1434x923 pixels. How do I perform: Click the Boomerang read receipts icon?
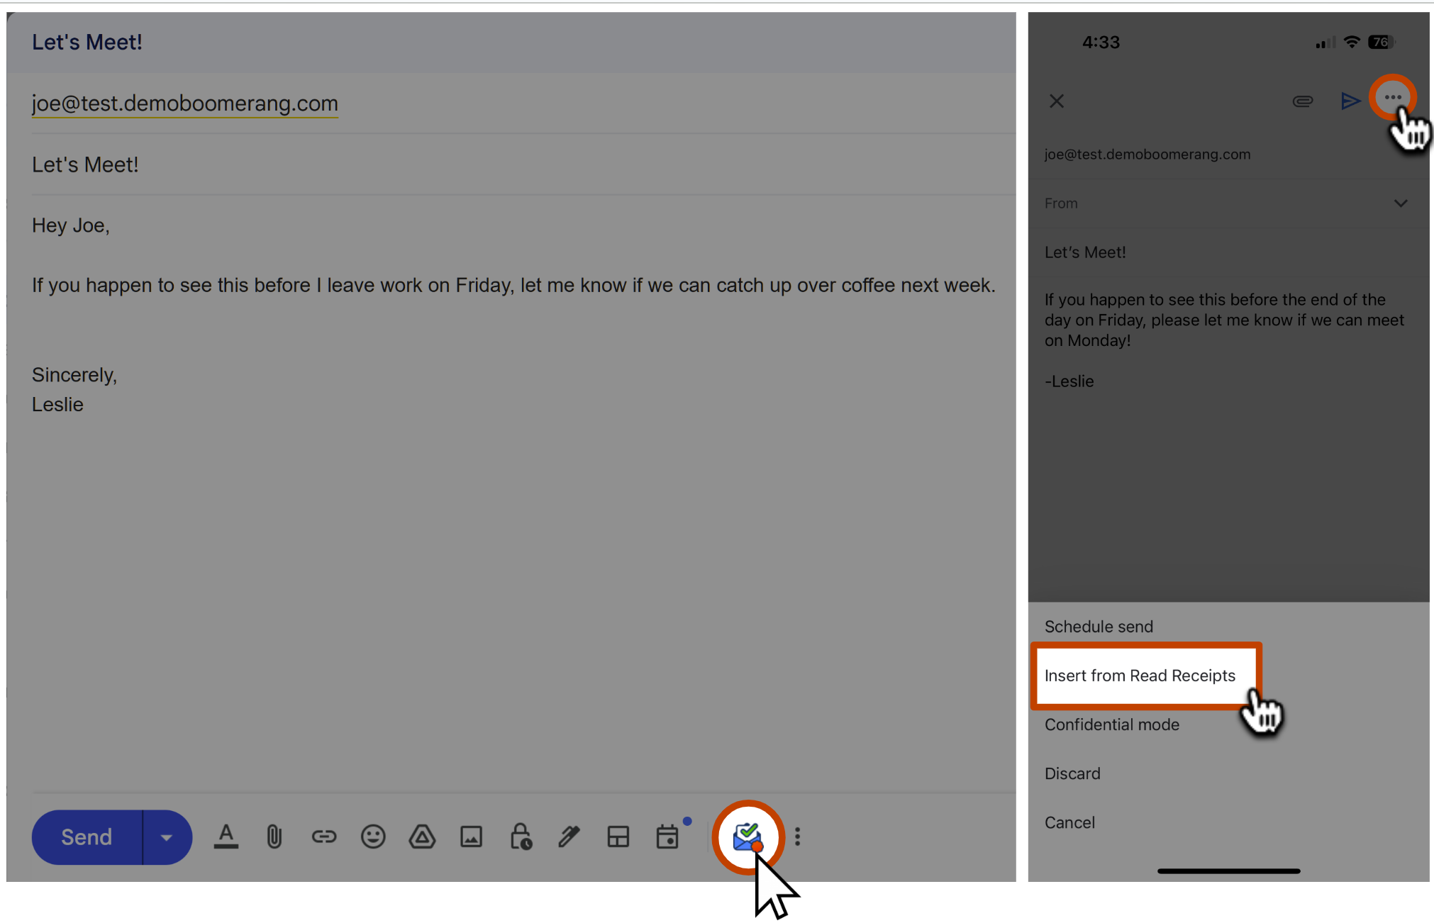coord(747,837)
